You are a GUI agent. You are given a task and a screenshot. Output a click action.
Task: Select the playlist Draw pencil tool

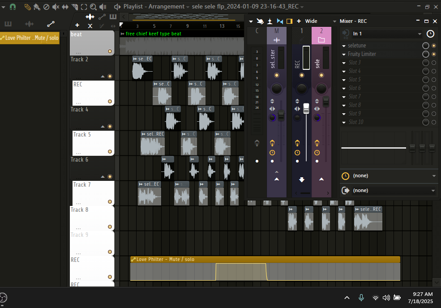[27, 7]
